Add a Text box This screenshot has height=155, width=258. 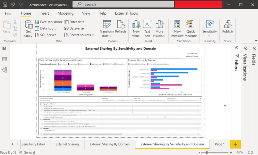point(147,29)
